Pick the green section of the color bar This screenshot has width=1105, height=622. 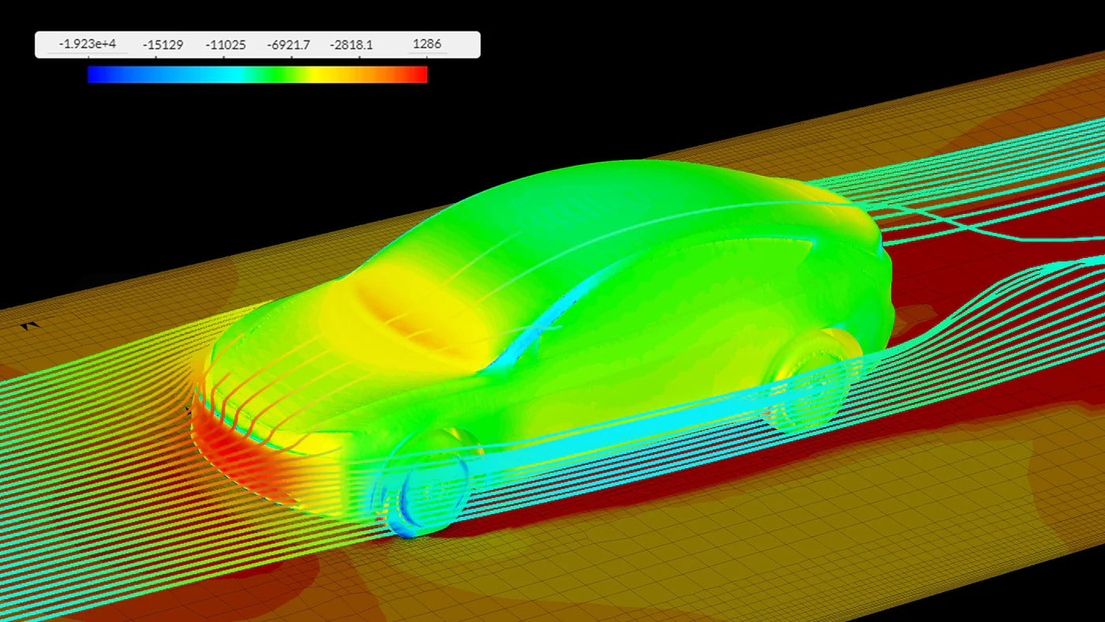[x=272, y=74]
